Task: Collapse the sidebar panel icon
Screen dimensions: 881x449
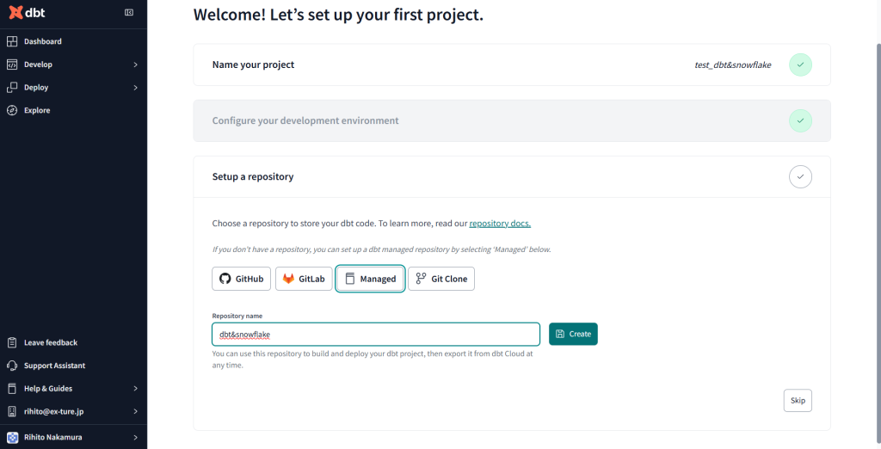Action: (129, 13)
